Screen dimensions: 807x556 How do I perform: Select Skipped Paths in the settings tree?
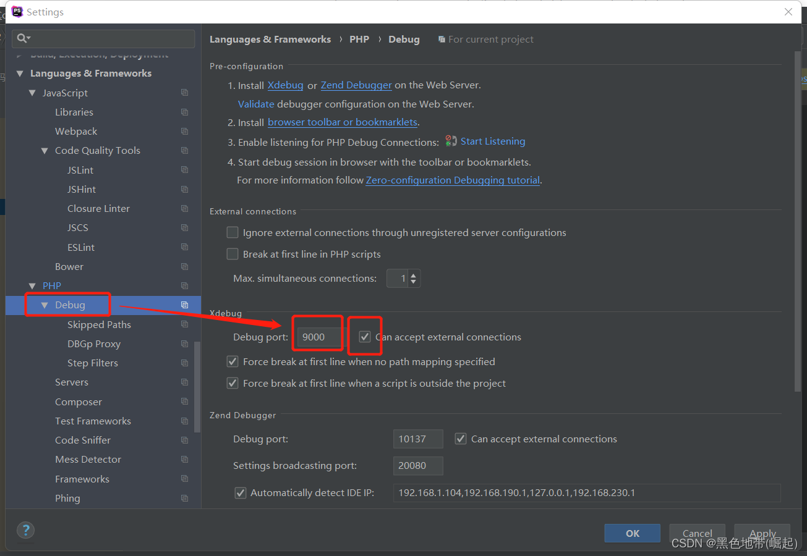[x=99, y=324]
